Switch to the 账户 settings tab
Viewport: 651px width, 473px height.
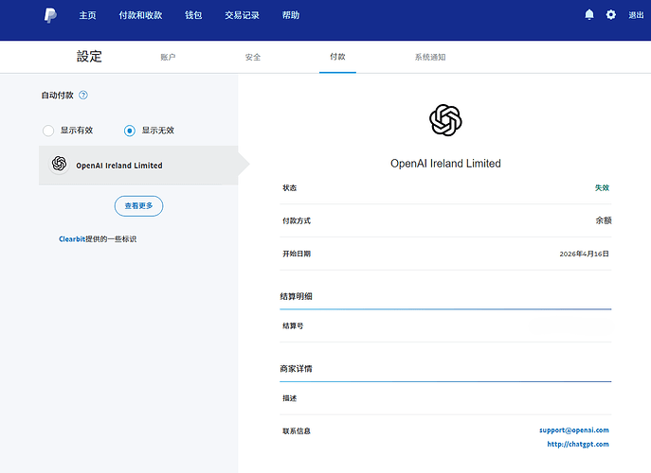[x=168, y=57]
